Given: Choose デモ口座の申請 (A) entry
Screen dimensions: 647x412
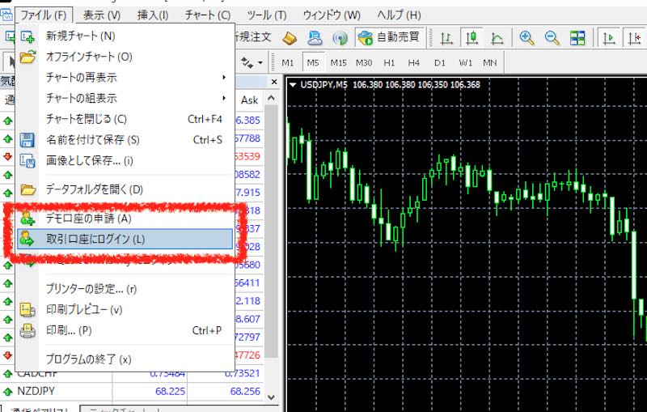Looking at the screenshot, I should (125, 219).
